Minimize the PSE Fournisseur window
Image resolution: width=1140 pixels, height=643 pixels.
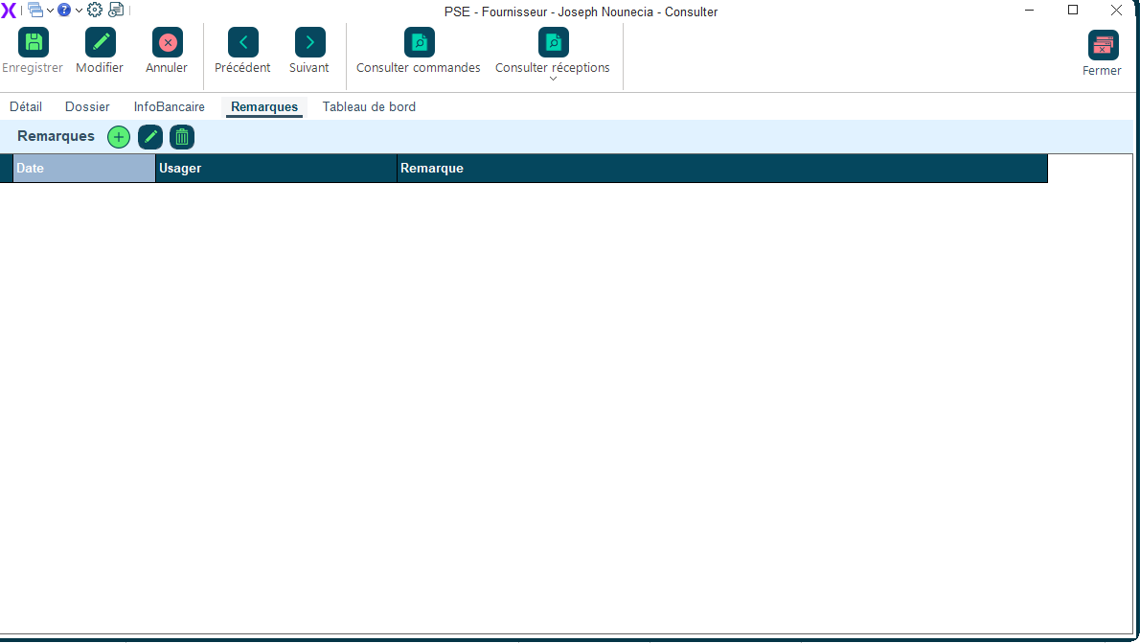(1030, 11)
